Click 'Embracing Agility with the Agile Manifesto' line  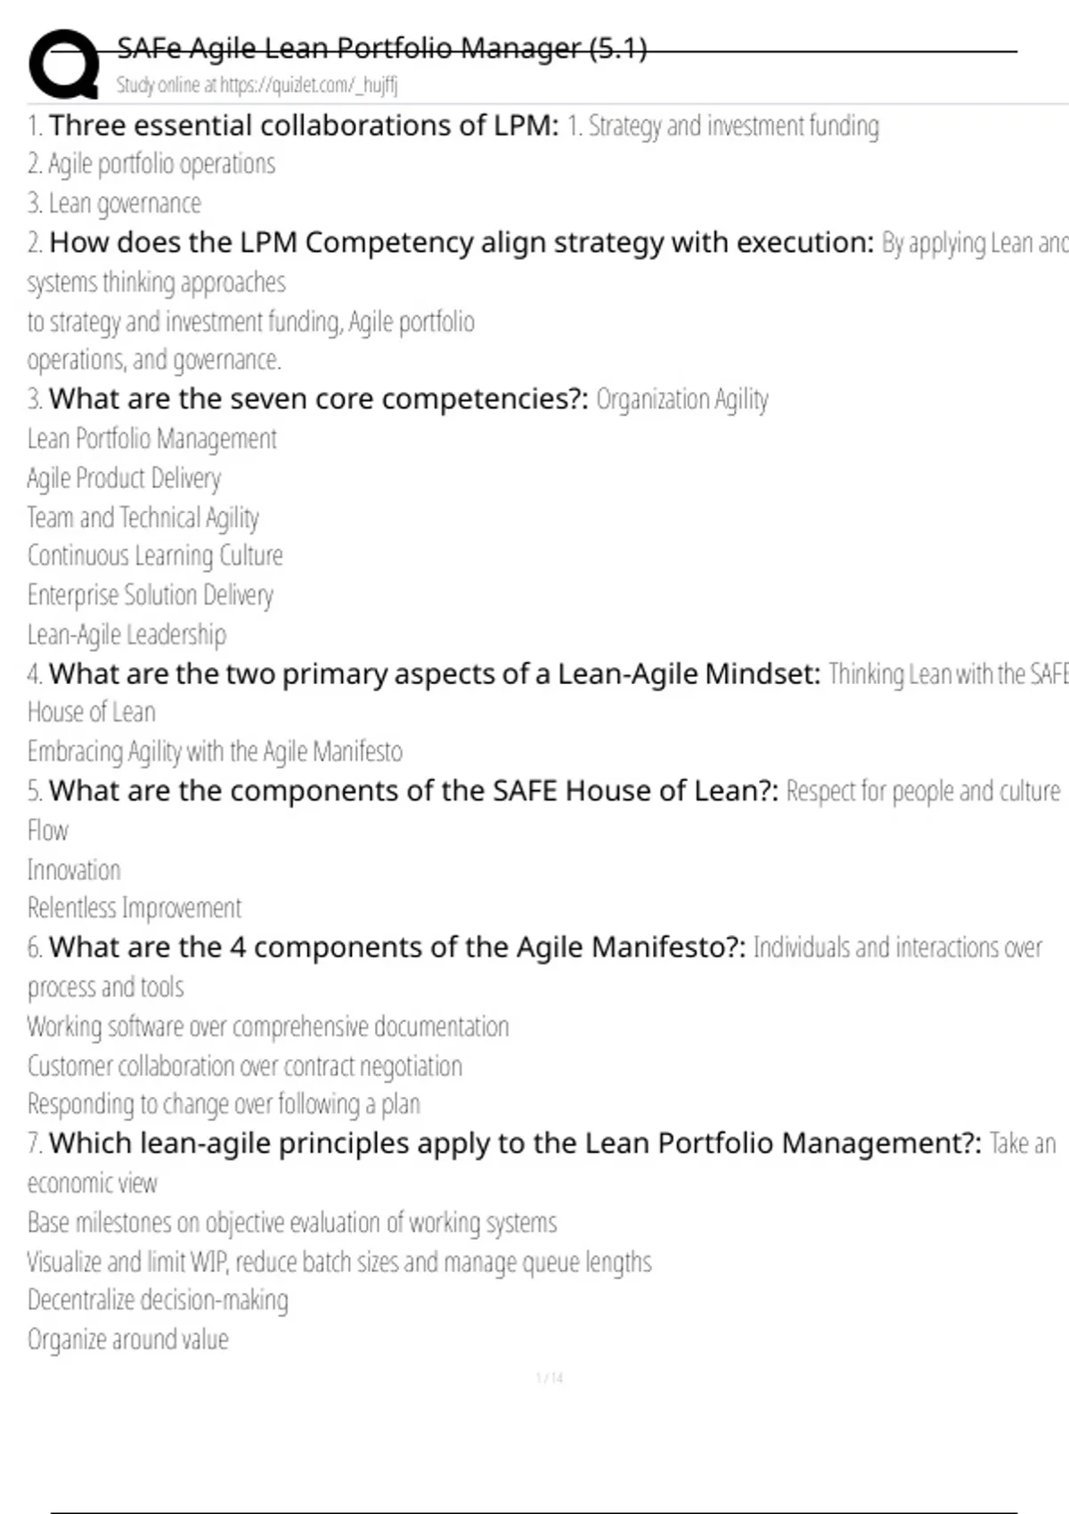click(215, 752)
